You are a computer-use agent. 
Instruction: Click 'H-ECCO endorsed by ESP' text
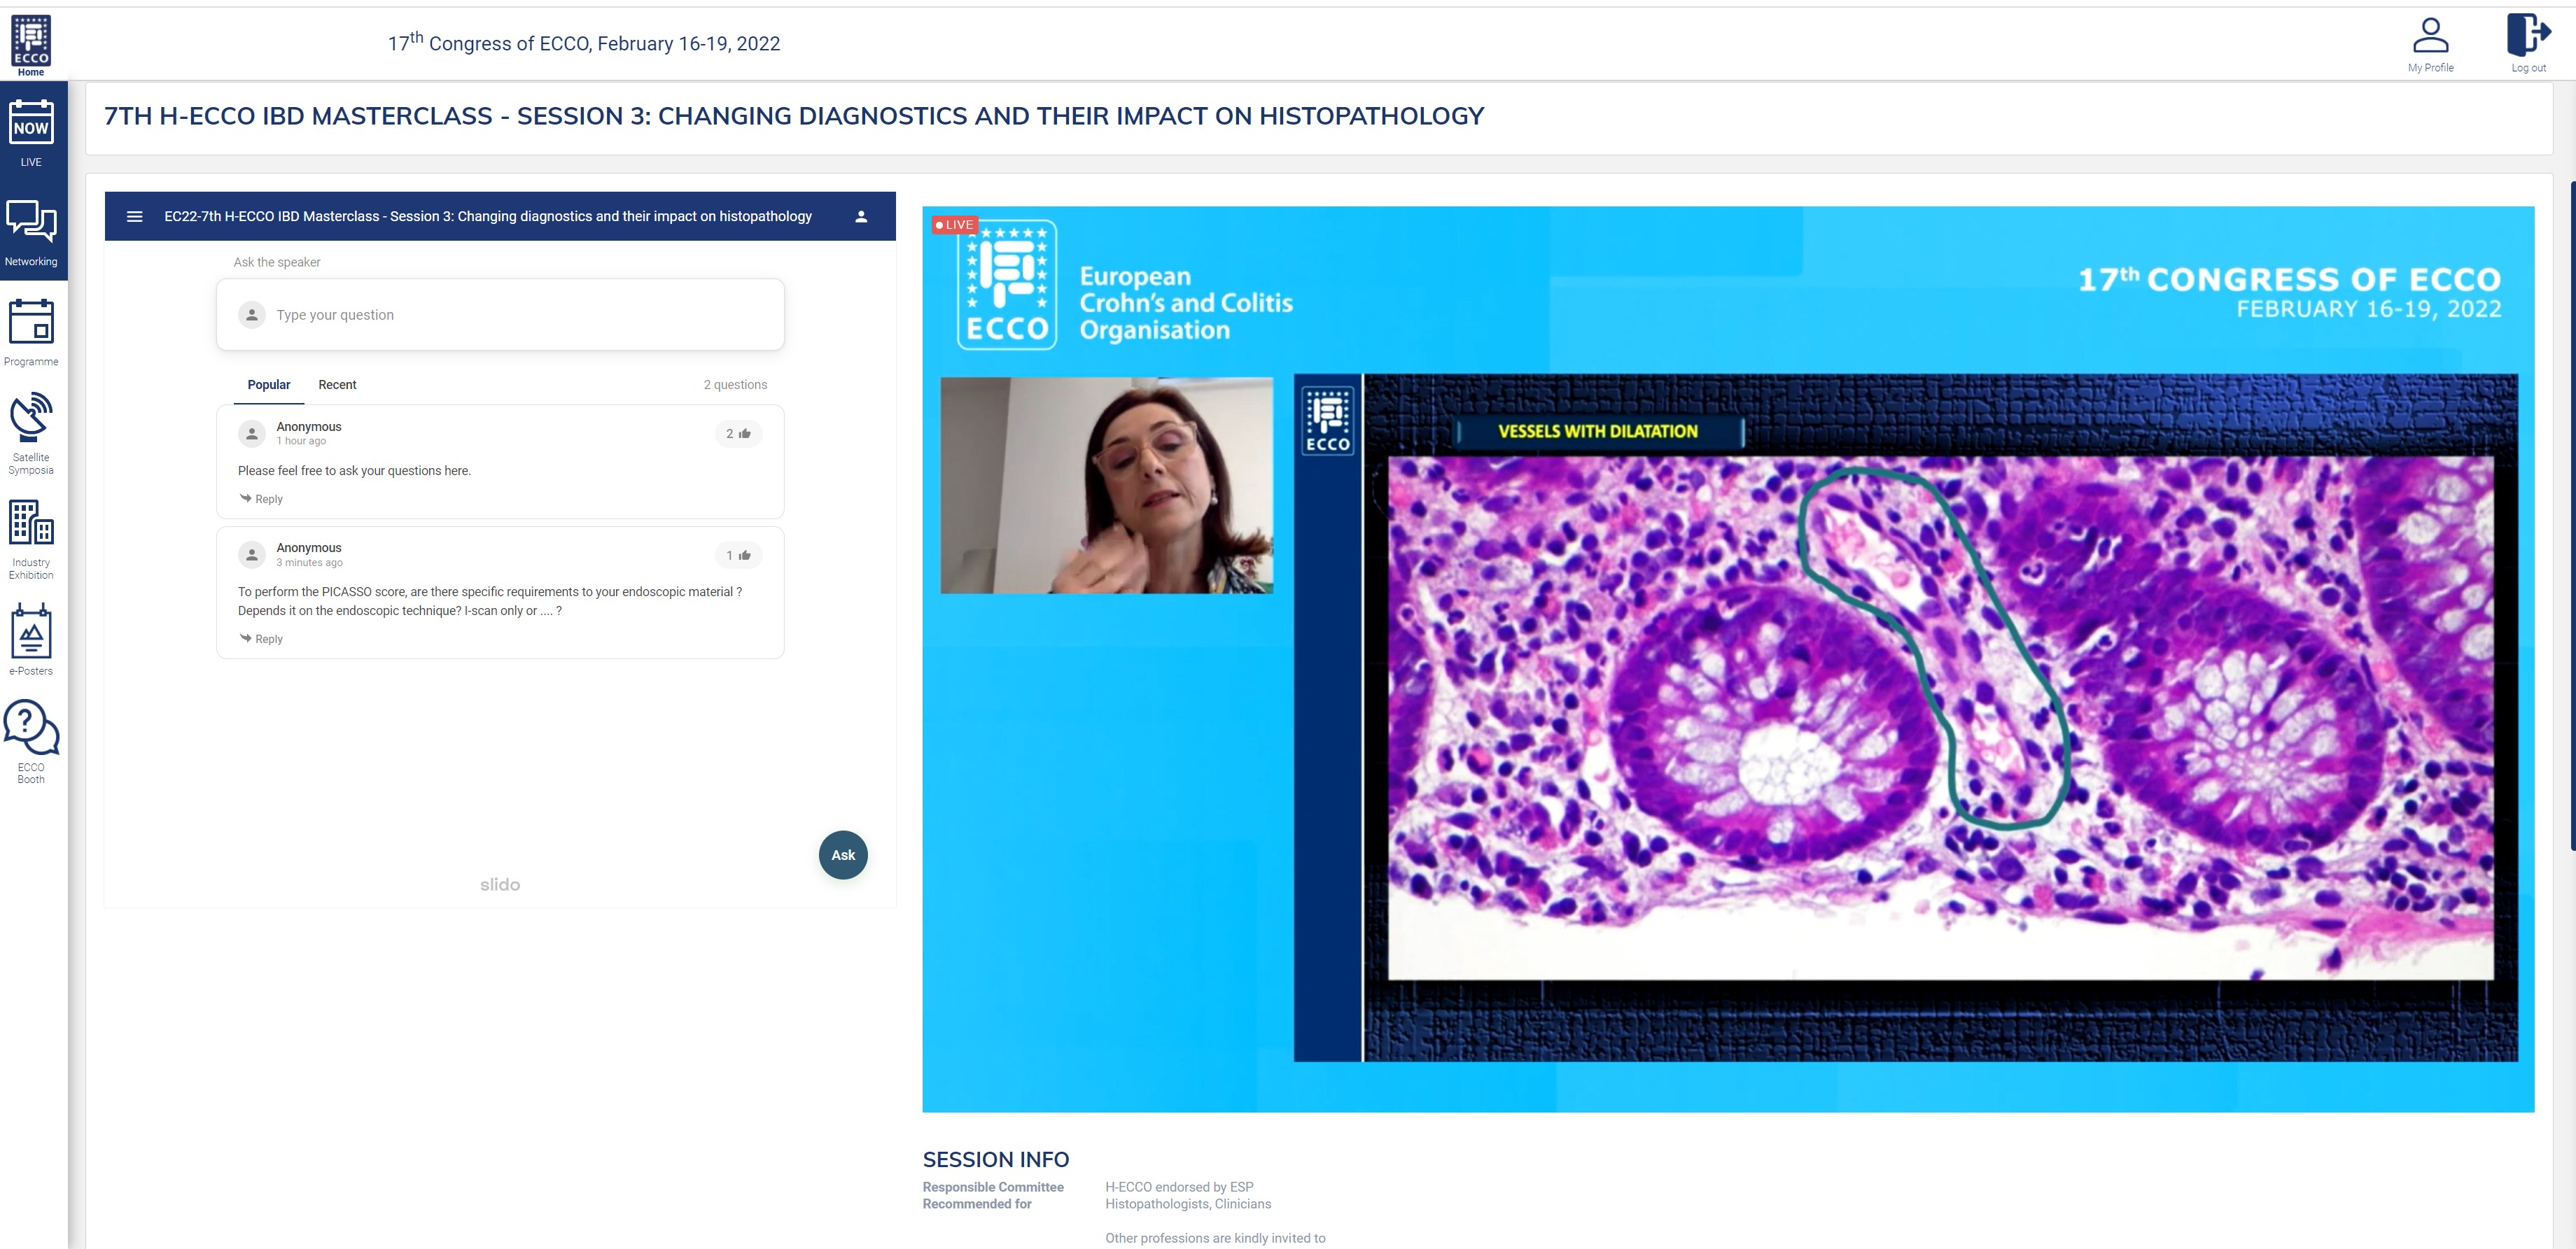[1179, 1187]
